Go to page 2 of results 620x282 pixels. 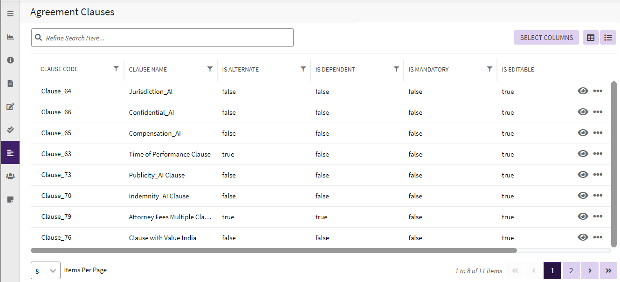click(571, 270)
